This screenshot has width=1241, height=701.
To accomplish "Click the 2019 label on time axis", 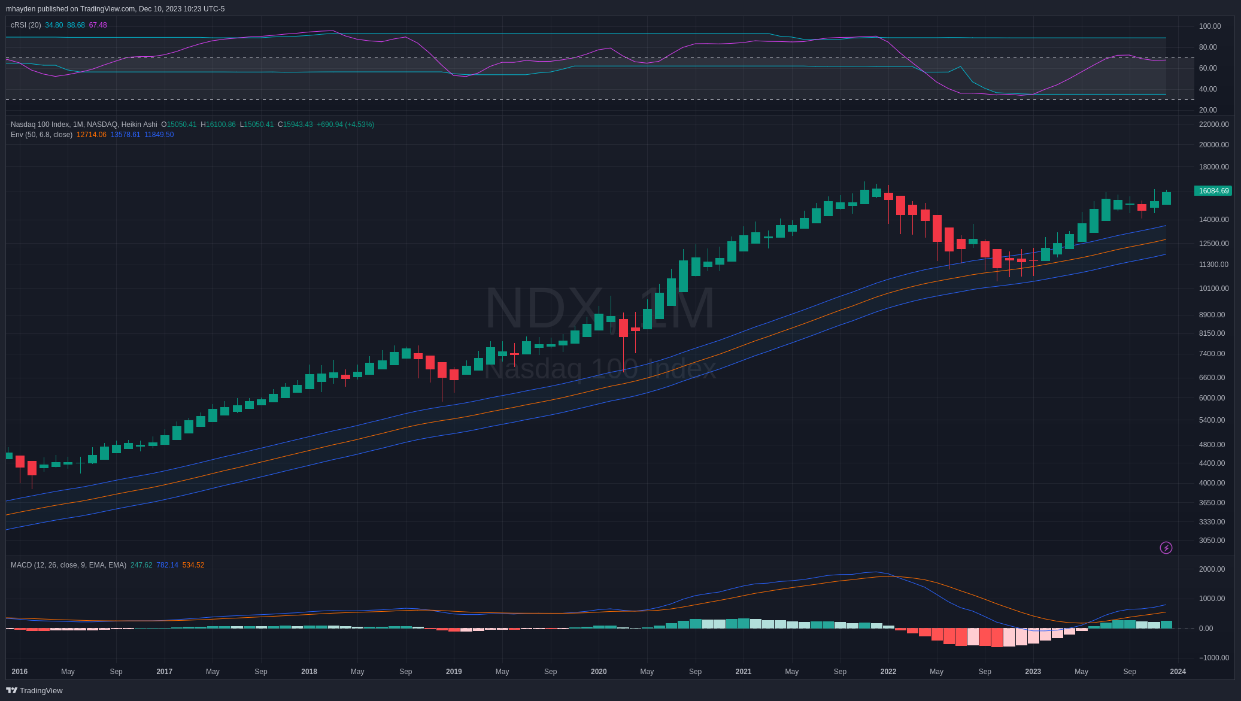I will tap(454, 672).
